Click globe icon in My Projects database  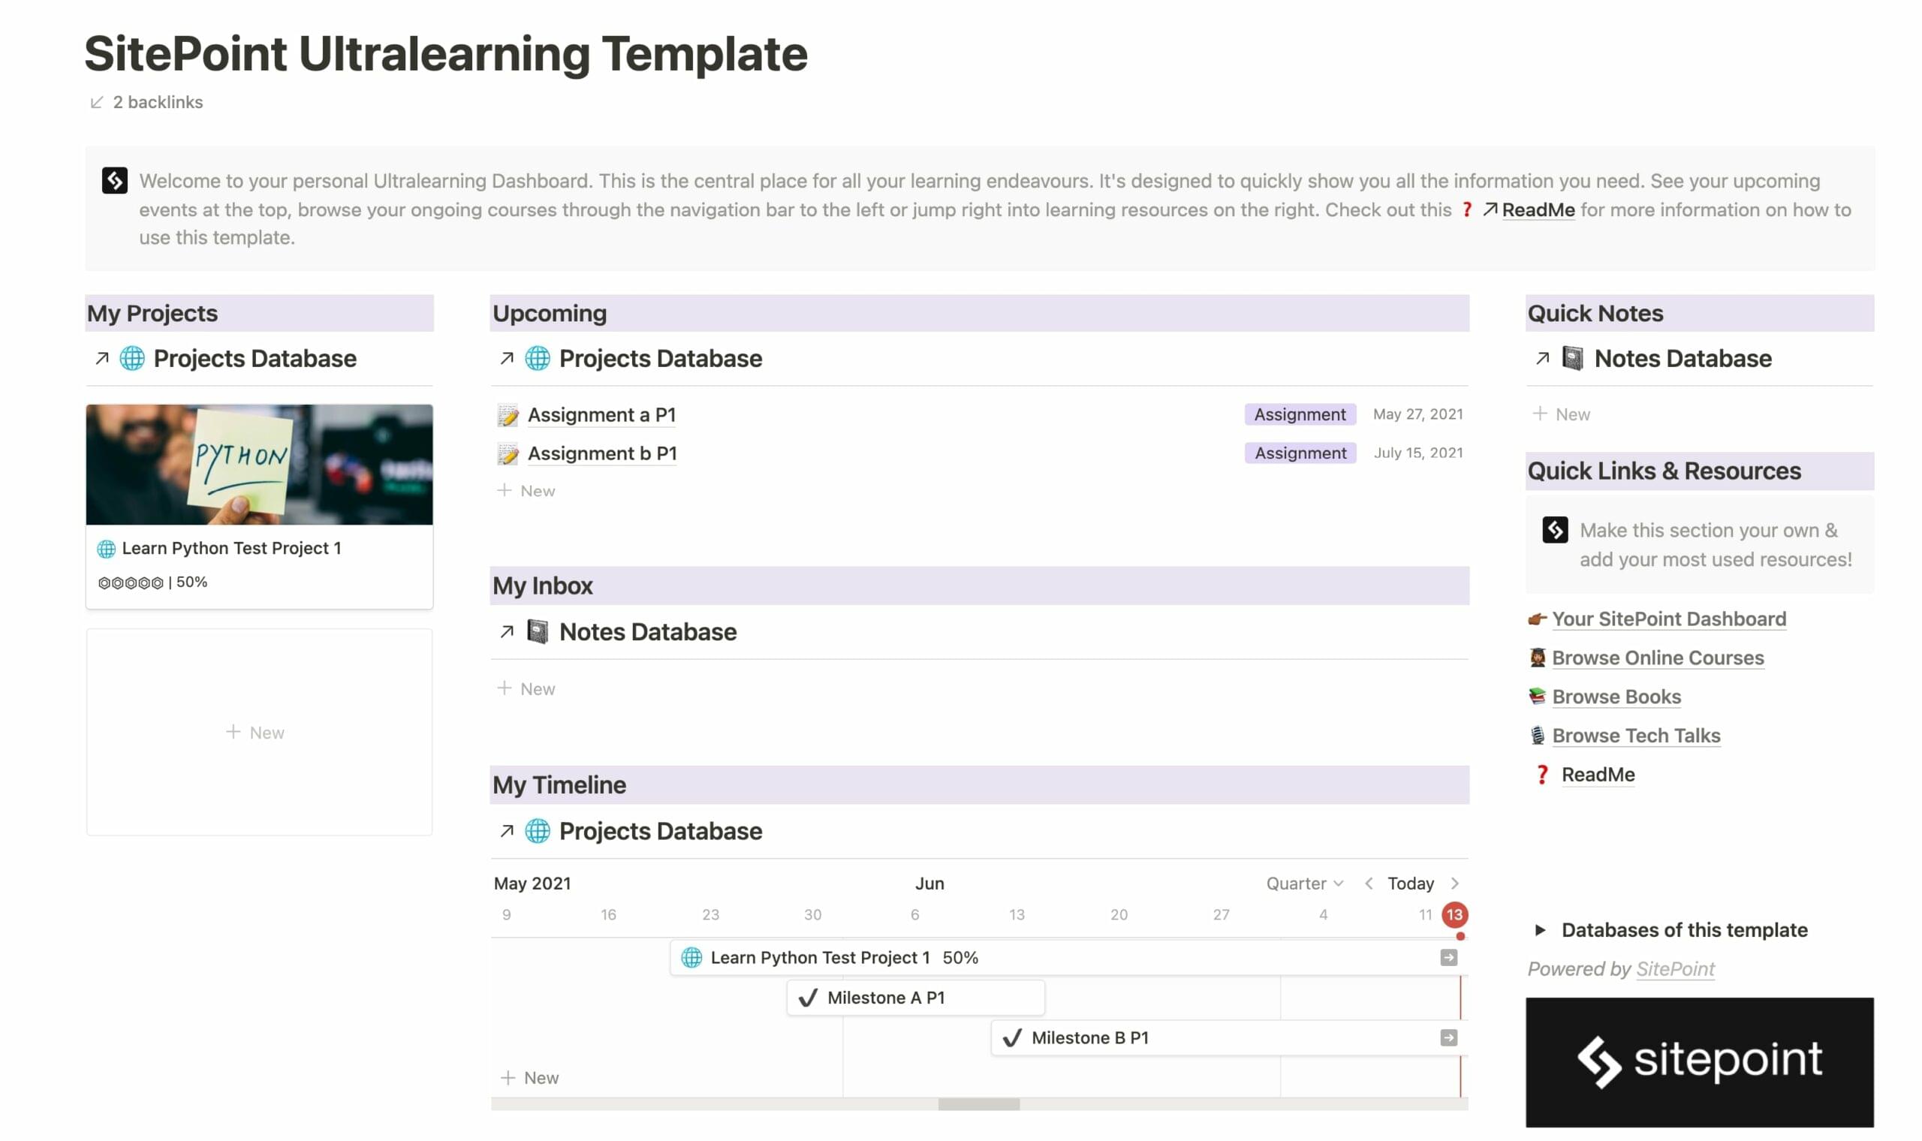[x=131, y=358]
